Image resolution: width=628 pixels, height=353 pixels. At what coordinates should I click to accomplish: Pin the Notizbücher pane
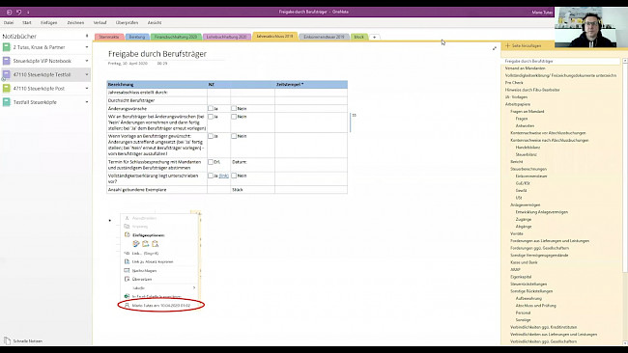[x=87, y=36]
